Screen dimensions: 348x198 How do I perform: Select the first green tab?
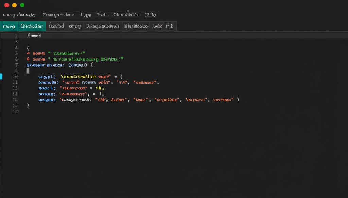(9, 26)
